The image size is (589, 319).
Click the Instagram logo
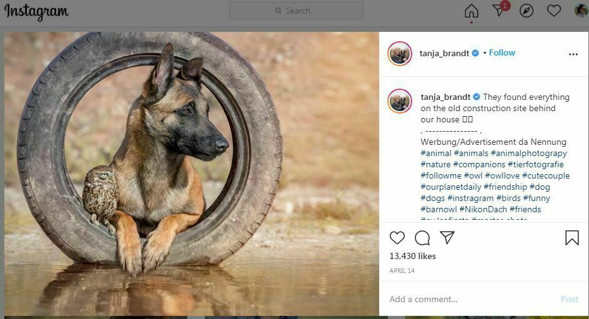[36, 11]
